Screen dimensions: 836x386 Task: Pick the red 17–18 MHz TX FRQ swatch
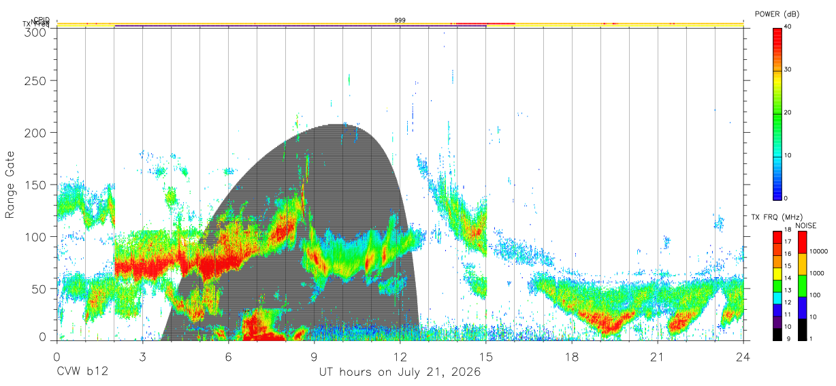(777, 238)
